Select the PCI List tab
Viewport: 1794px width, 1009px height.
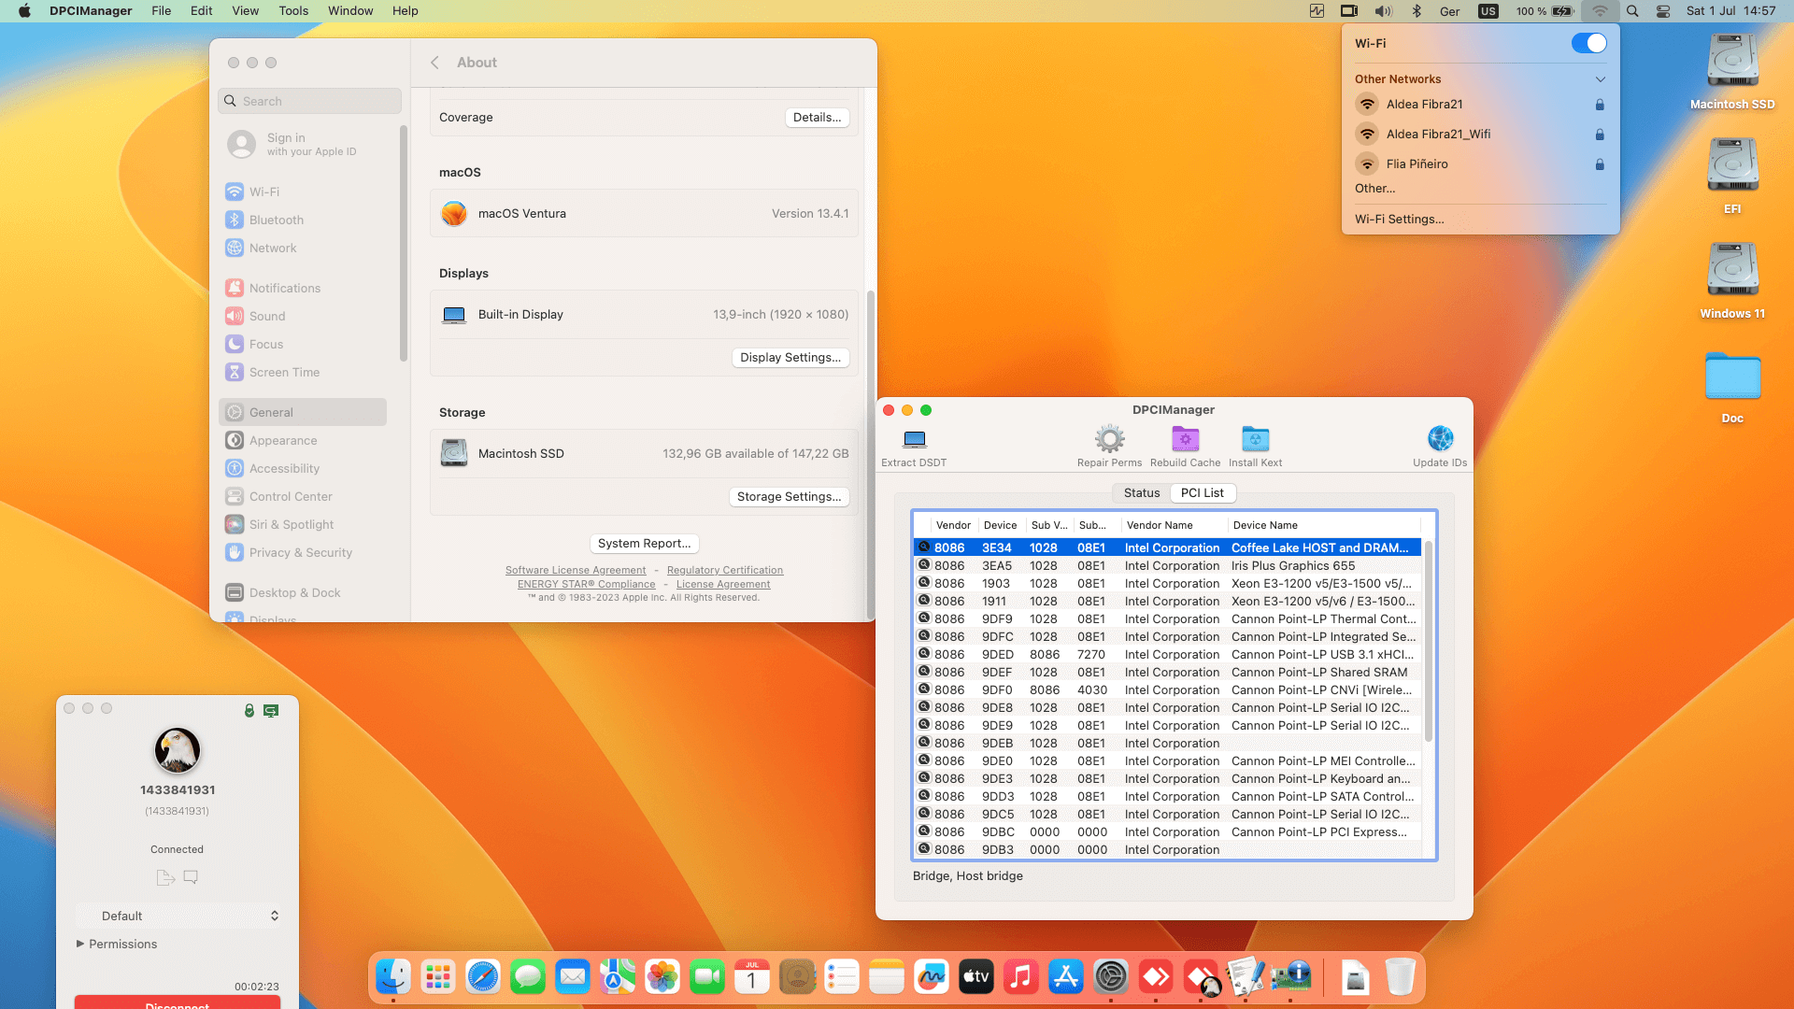pos(1202,492)
